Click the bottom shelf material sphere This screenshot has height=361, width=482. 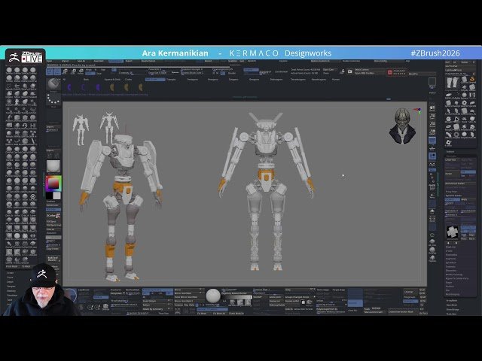pos(212,296)
